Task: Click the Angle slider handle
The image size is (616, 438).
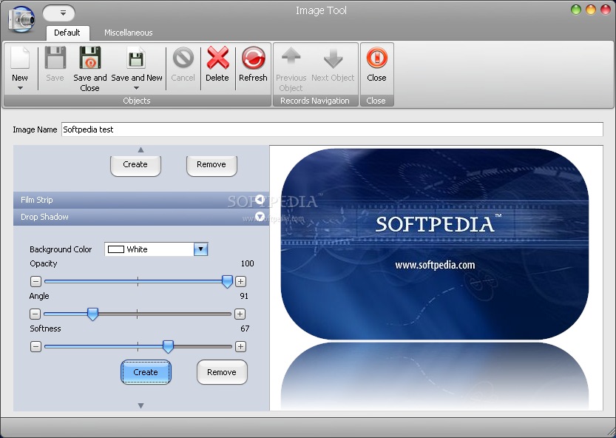Action: point(92,314)
